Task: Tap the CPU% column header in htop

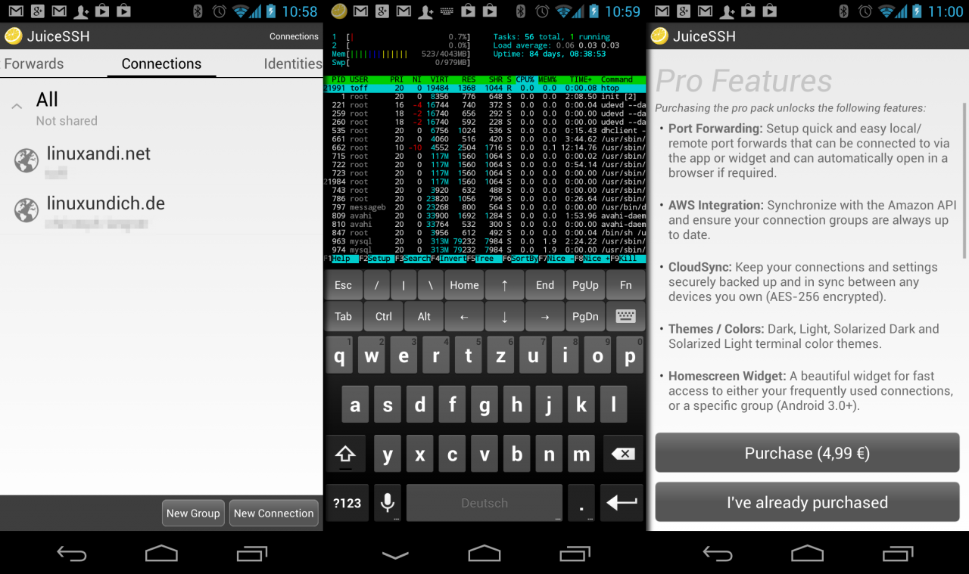Action: (x=525, y=79)
